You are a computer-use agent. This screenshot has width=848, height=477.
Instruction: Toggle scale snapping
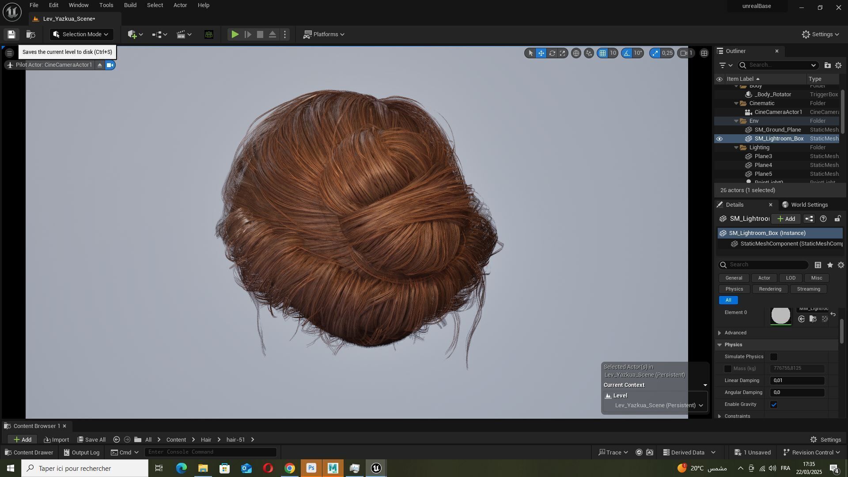coord(655,53)
